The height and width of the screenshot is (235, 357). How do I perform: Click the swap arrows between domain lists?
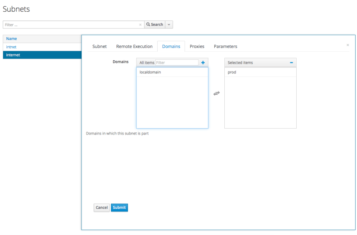pos(217,93)
